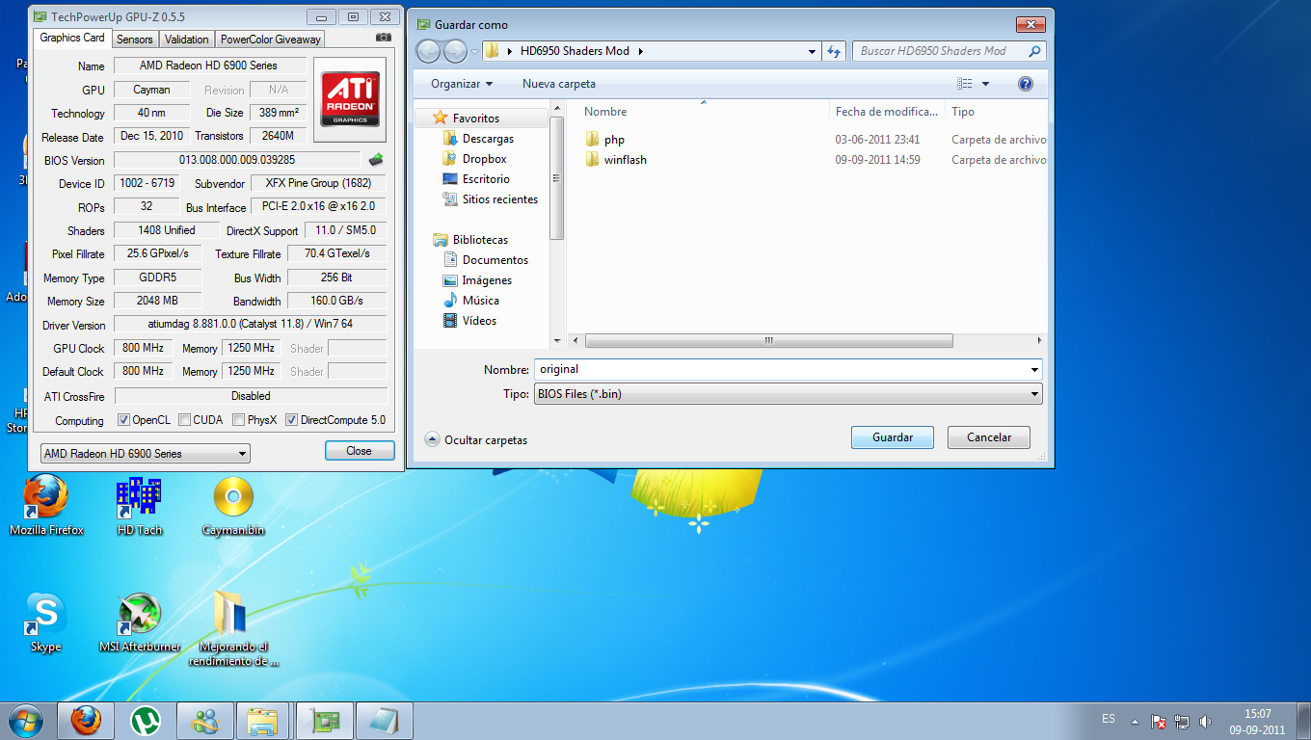This screenshot has height=740, width=1311.
Task: Sort by Fecha de modificación column header
Action: click(887, 112)
